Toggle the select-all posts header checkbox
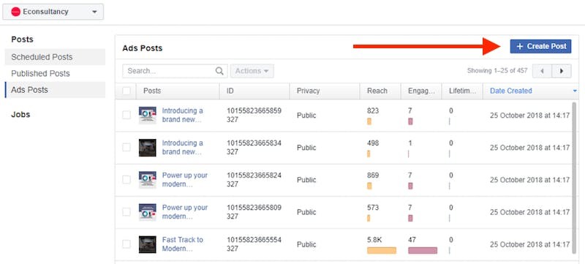 [x=127, y=91]
